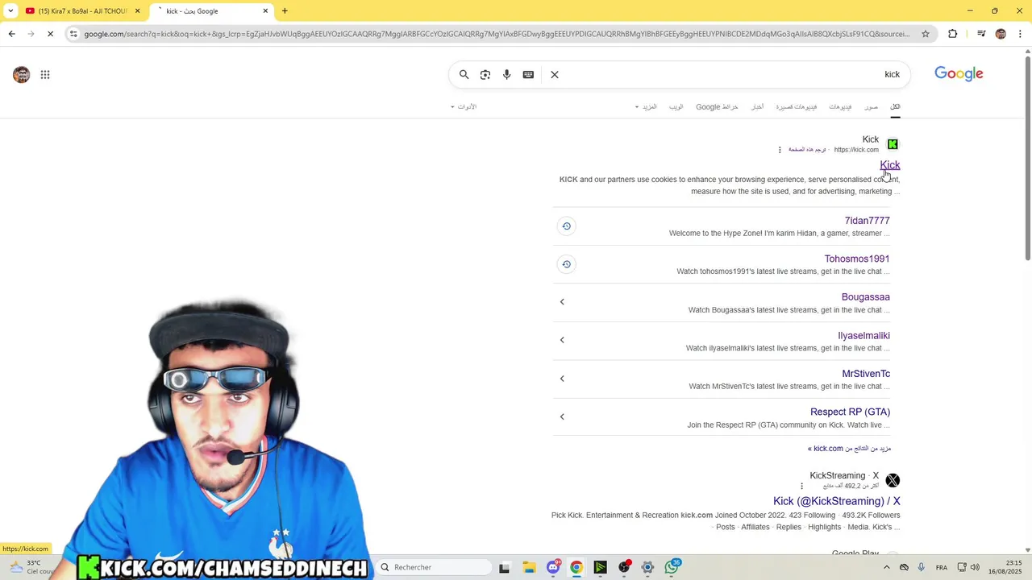Viewport: 1032px width, 580px height.
Task: Bookmark this page with the star icon
Action: (926, 34)
